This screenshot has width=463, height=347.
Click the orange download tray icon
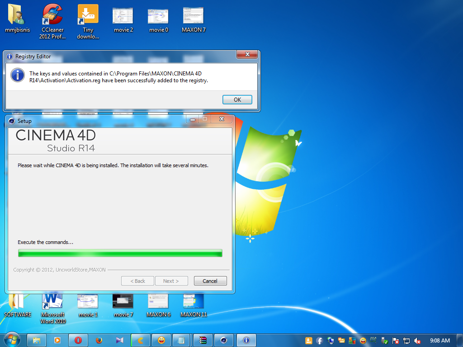308,341
